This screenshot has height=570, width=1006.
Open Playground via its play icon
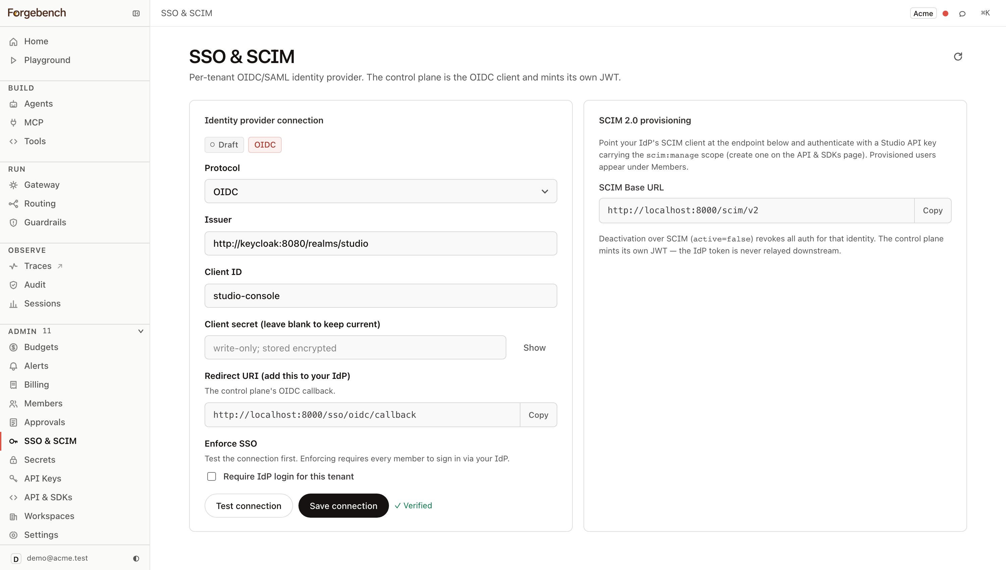(x=13, y=60)
